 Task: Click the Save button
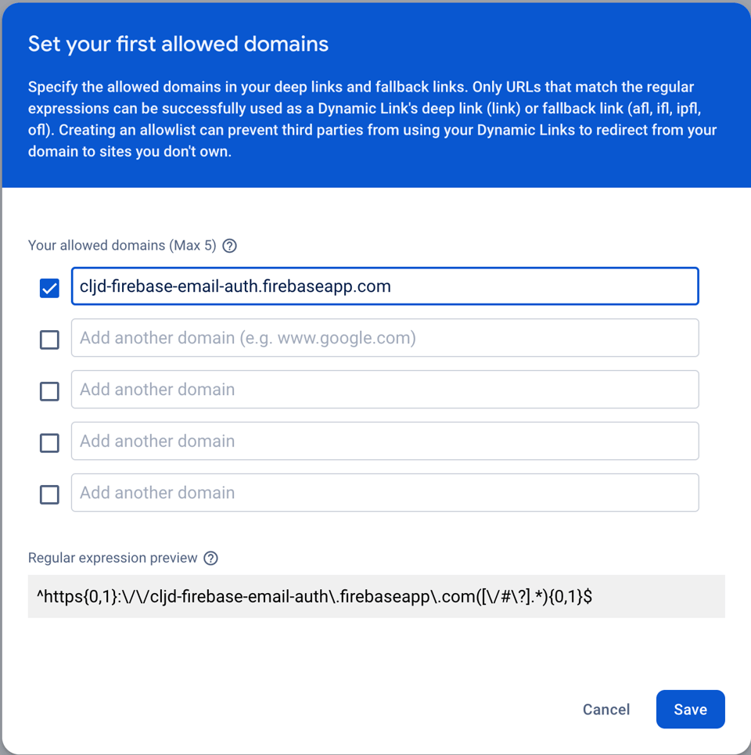click(690, 710)
